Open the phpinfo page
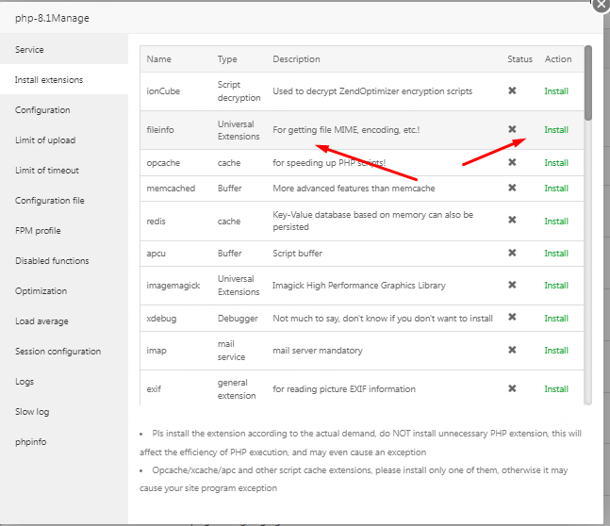610x526 pixels. pos(31,442)
